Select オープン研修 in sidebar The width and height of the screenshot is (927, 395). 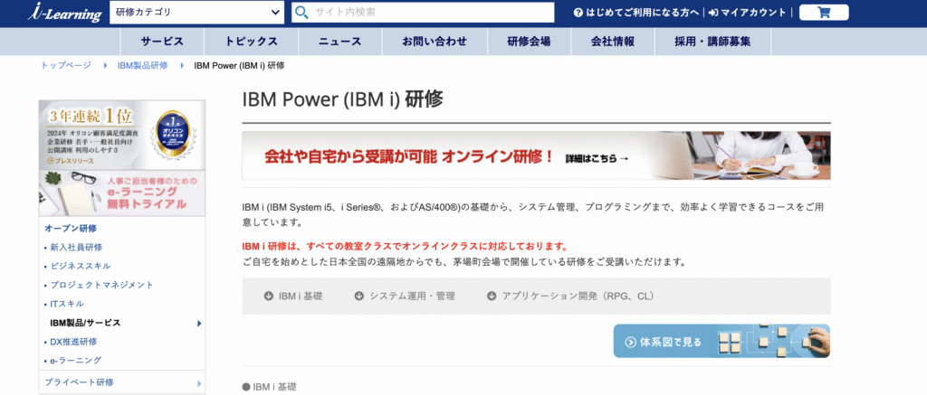71,228
